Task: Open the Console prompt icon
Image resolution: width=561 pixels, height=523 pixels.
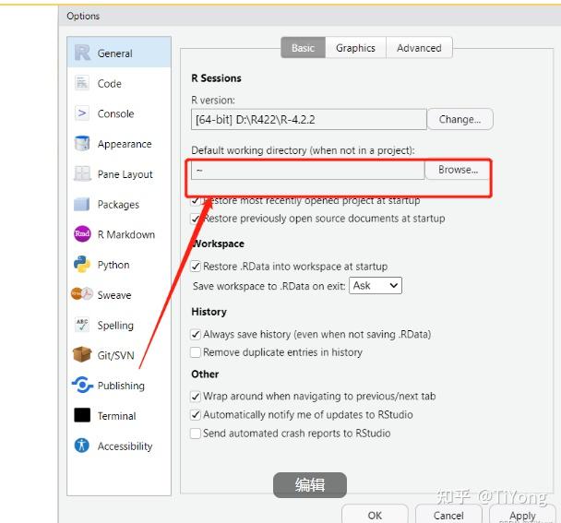Action: (x=82, y=113)
